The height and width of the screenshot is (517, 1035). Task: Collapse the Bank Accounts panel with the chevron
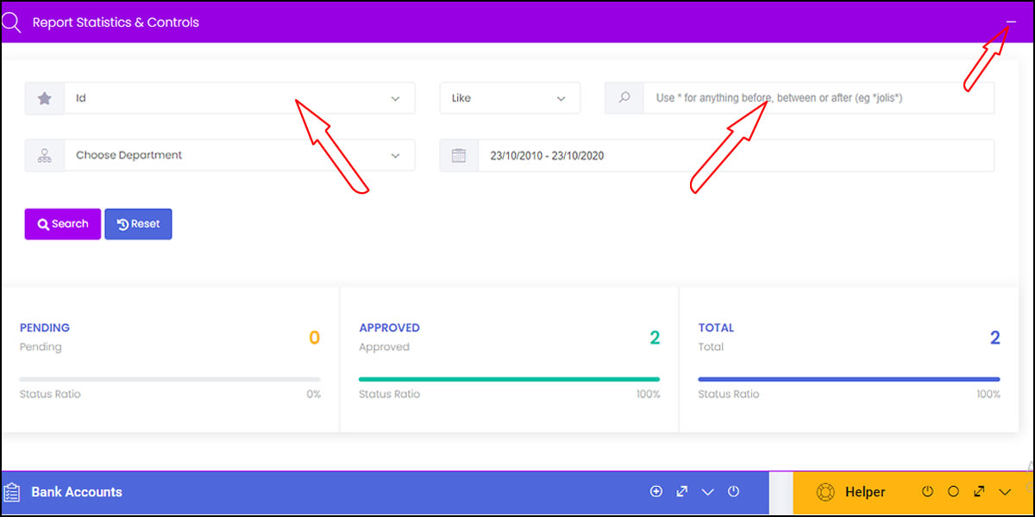click(707, 492)
